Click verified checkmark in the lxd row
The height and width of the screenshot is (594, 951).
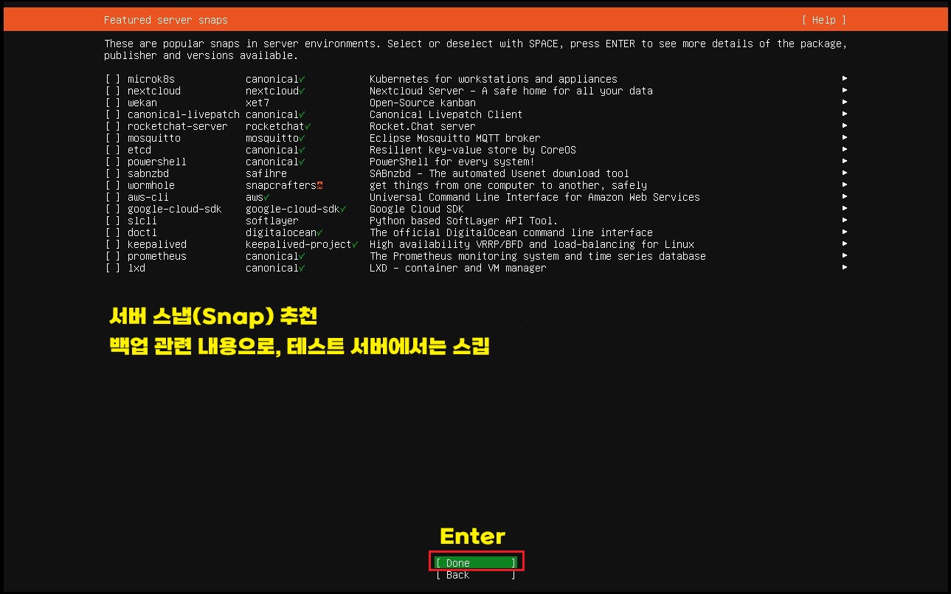click(x=302, y=268)
